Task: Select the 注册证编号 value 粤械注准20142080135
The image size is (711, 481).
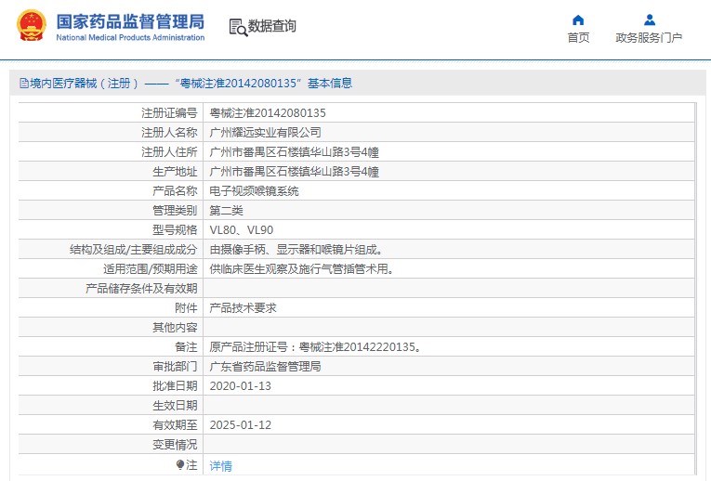Action: pos(268,112)
